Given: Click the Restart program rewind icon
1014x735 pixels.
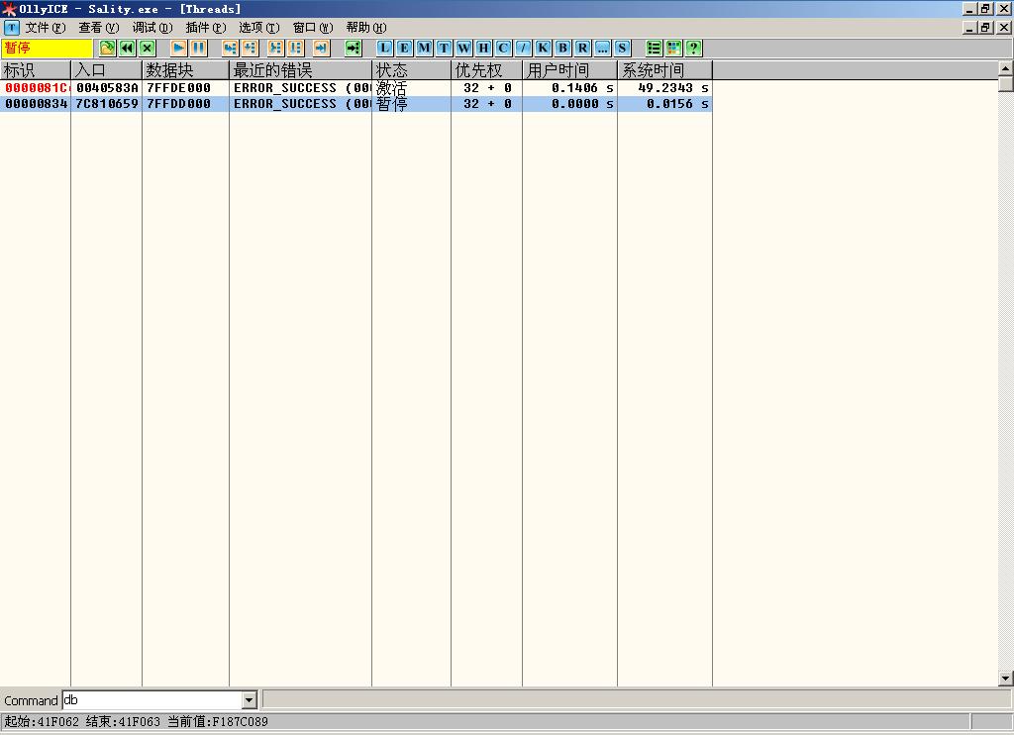Looking at the screenshot, I should coord(128,48).
